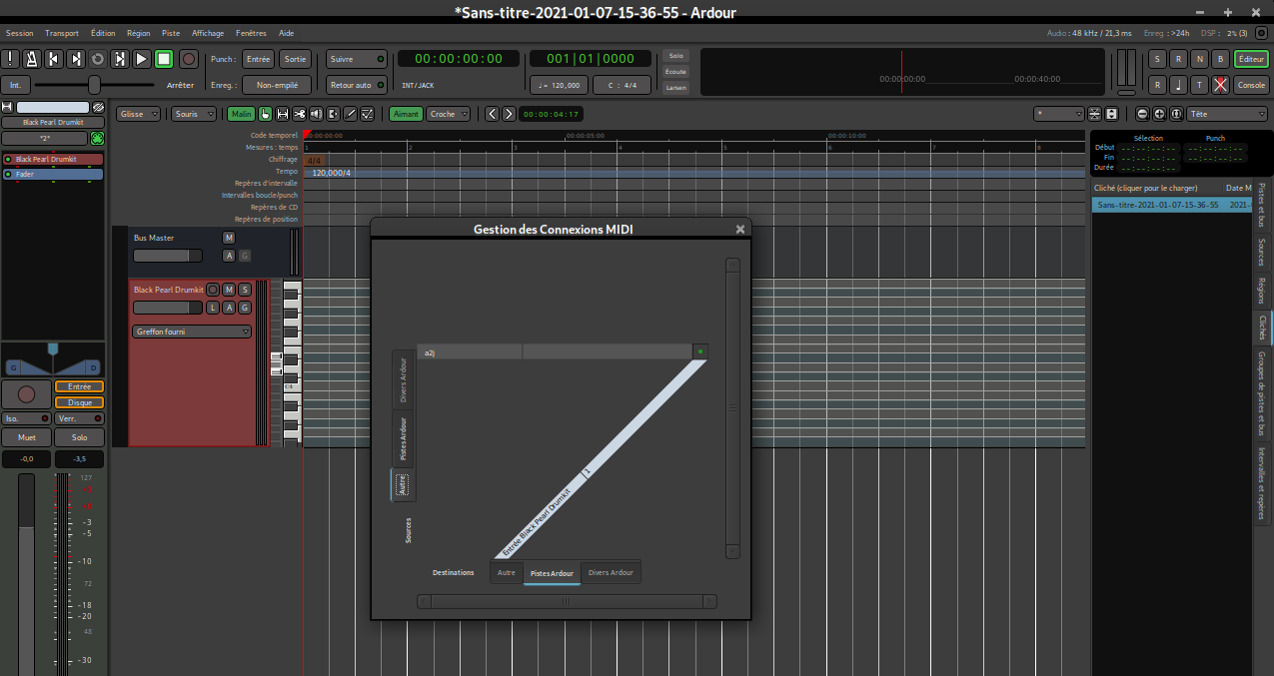The width and height of the screenshot is (1274, 676).
Task: Select the audition speaker tool
Action: pos(316,114)
